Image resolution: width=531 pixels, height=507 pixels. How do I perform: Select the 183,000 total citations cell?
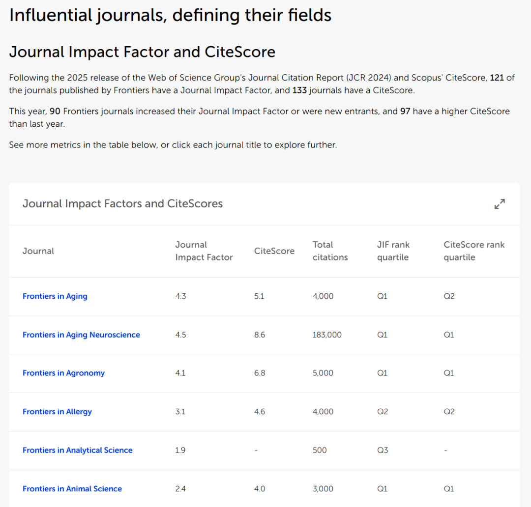(327, 335)
